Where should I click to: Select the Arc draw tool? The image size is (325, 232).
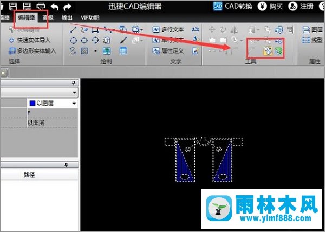coord(95,40)
